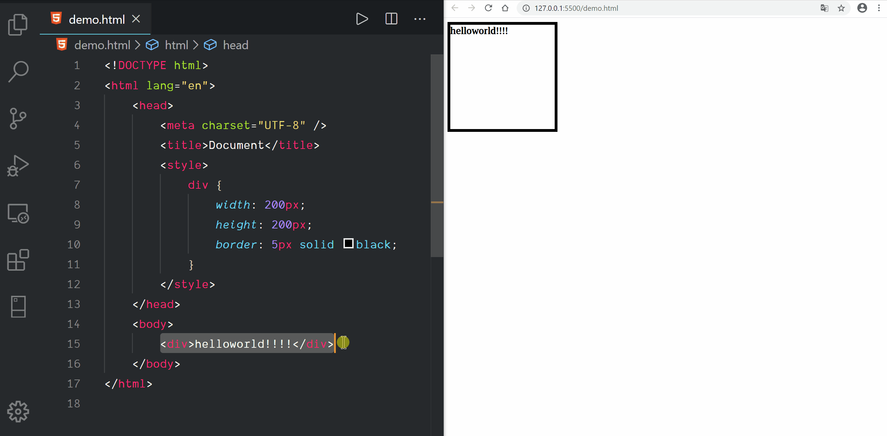Image resolution: width=887 pixels, height=436 pixels.
Task: Select the demo.html editor tab
Action: (x=97, y=20)
